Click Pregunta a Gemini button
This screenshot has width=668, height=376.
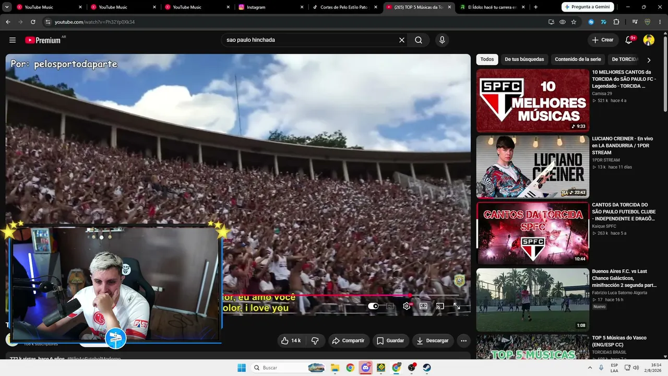[x=588, y=7]
